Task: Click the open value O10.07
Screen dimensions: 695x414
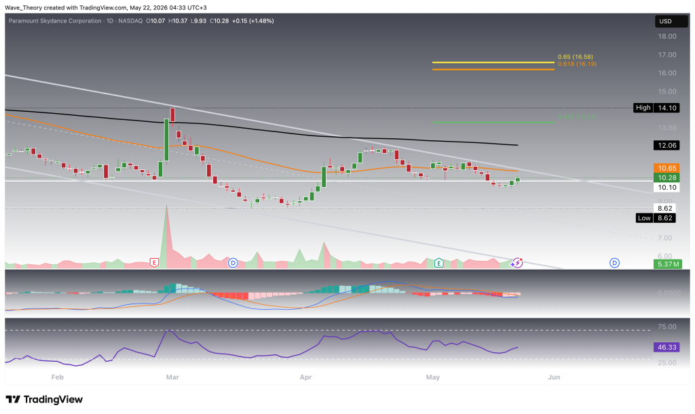Action: 155,21
